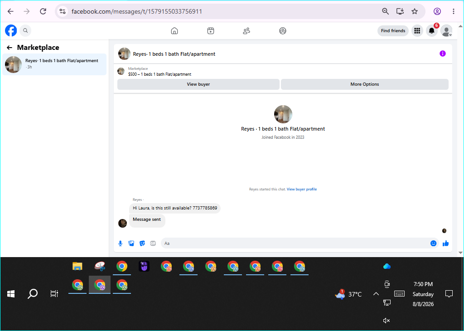Open conversation information purple icon

443,54
